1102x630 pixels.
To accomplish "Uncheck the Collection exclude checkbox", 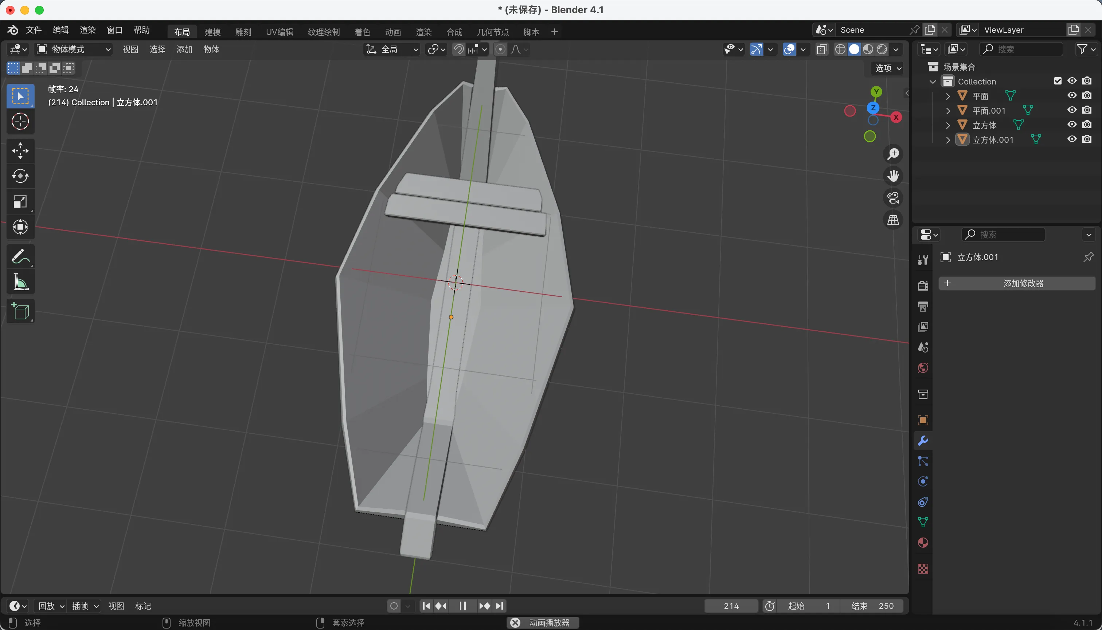I will tap(1058, 81).
